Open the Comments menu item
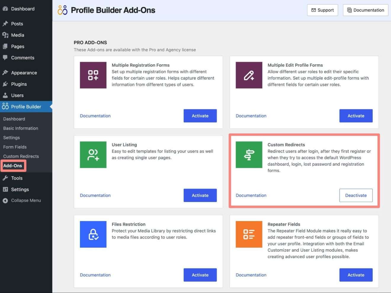The width and height of the screenshot is (391, 293). coord(26,58)
